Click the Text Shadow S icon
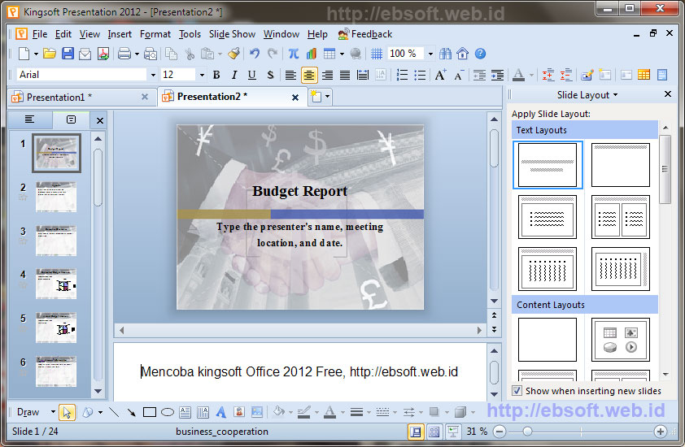 270,75
